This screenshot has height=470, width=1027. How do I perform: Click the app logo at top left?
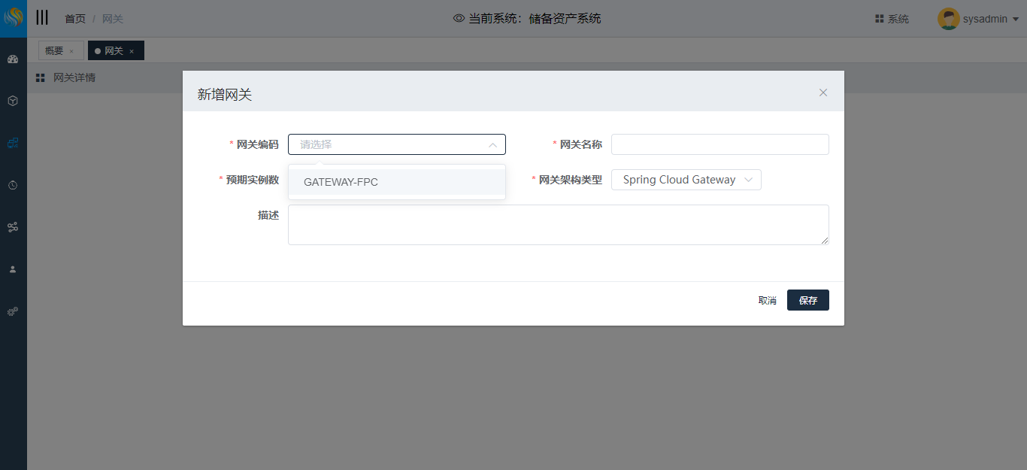14,18
